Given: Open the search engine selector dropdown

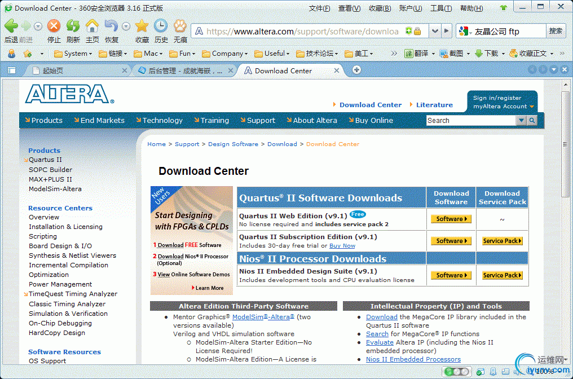Looking at the screenshot, I should [465, 32].
